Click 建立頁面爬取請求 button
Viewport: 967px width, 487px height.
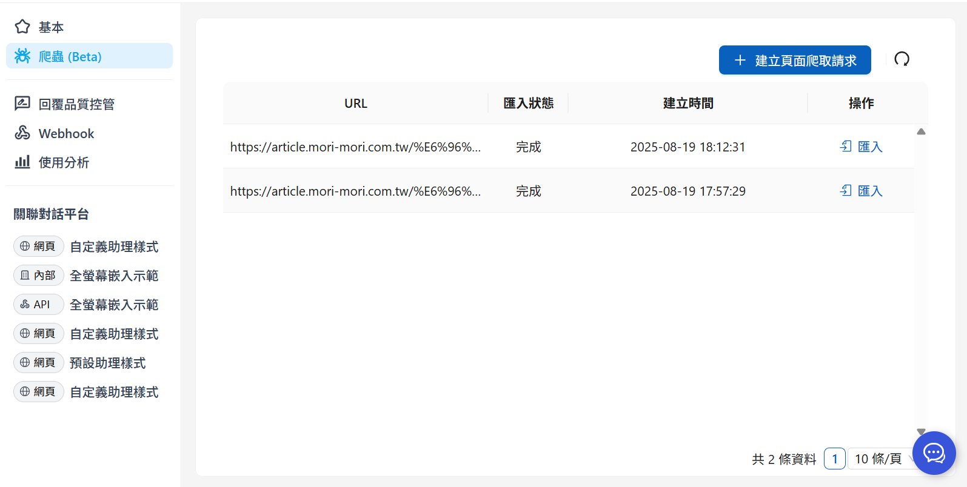(x=794, y=60)
